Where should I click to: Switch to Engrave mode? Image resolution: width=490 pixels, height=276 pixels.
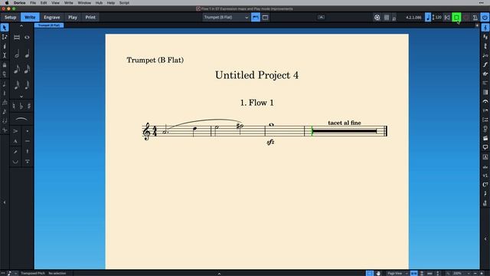coord(51,17)
